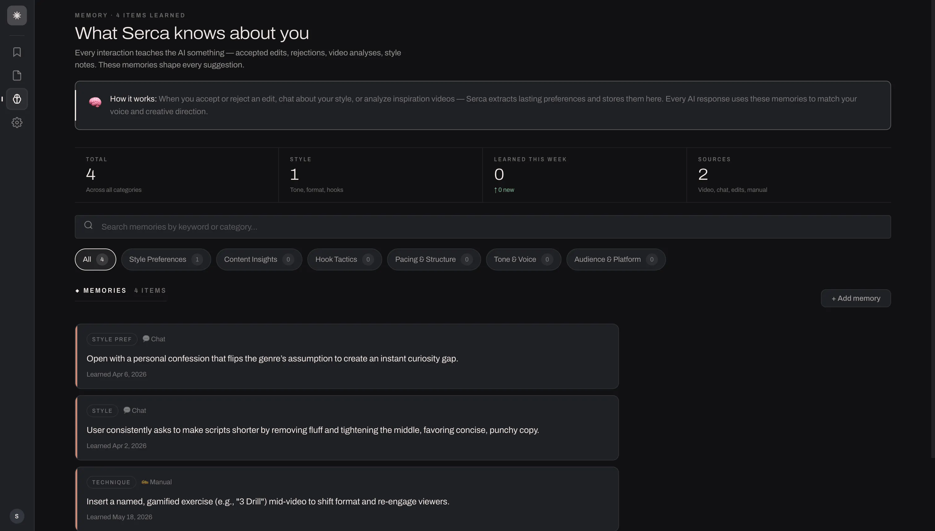Image resolution: width=935 pixels, height=531 pixels.
Task: Open the personal confession memory text
Action: [272, 359]
